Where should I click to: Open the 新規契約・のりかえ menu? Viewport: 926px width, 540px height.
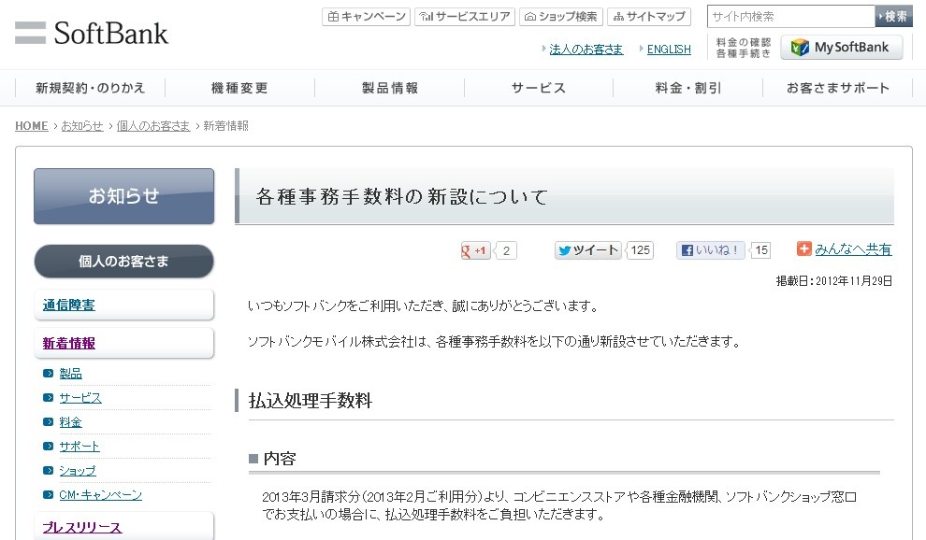[91, 88]
